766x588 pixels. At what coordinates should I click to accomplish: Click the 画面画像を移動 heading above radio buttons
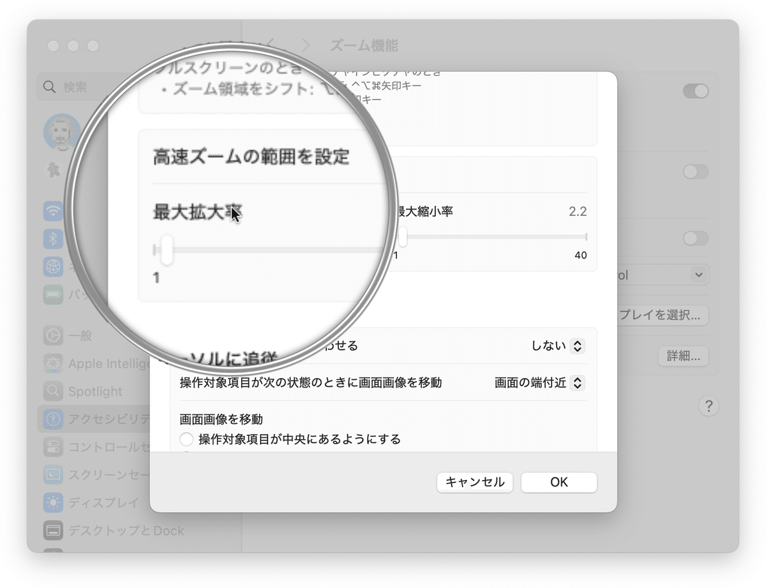(222, 419)
